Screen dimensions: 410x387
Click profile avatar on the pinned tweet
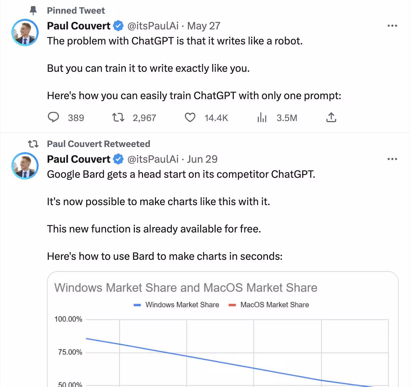pos(25,32)
